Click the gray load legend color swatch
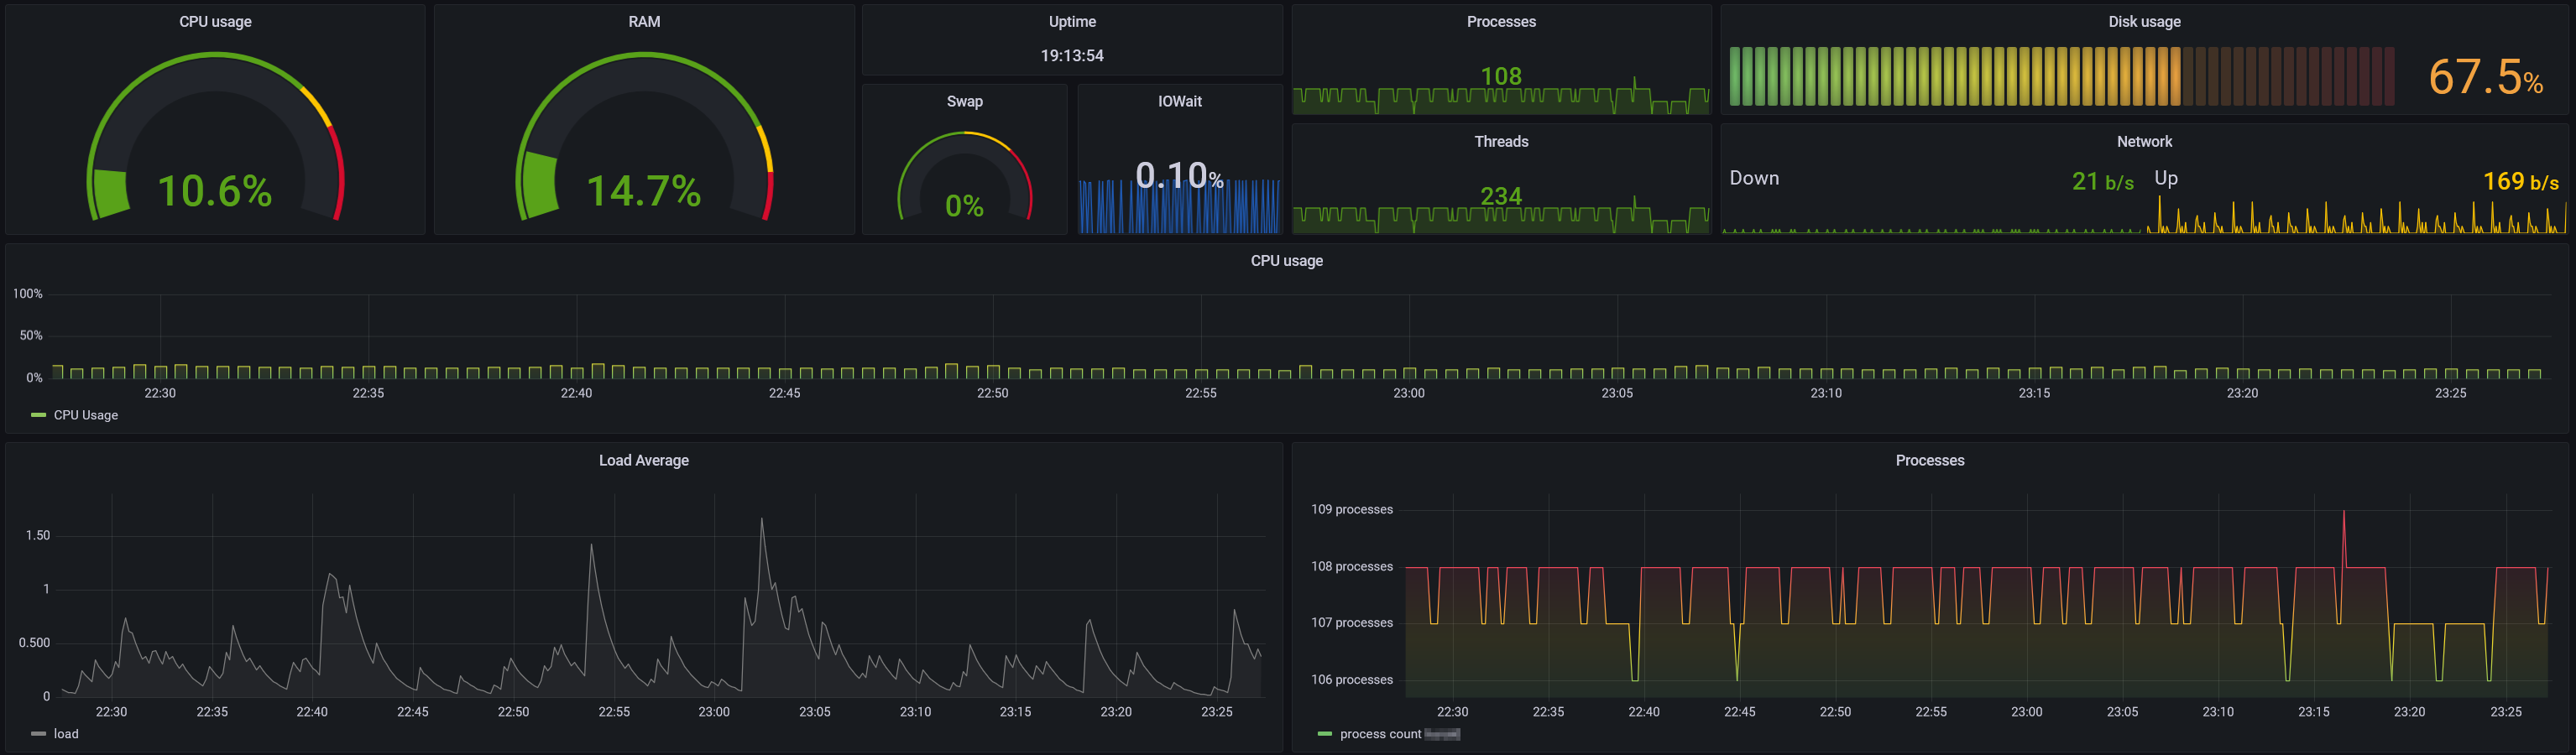The image size is (2576, 755). coord(39,734)
